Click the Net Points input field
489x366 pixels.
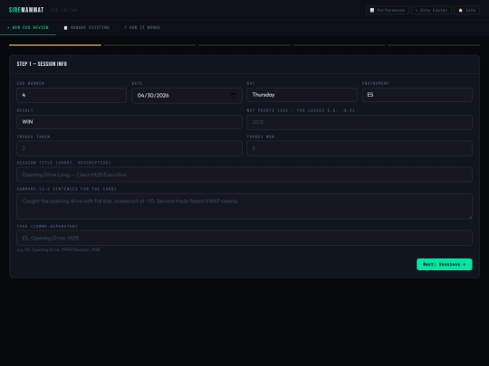click(x=360, y=122)
